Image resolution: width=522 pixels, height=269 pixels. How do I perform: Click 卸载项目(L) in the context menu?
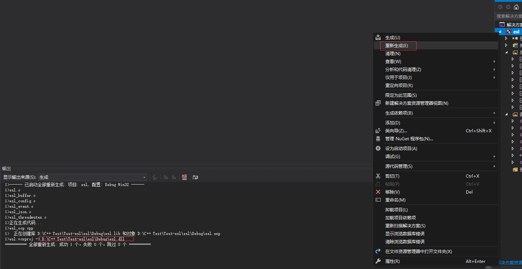click(396, 210)
